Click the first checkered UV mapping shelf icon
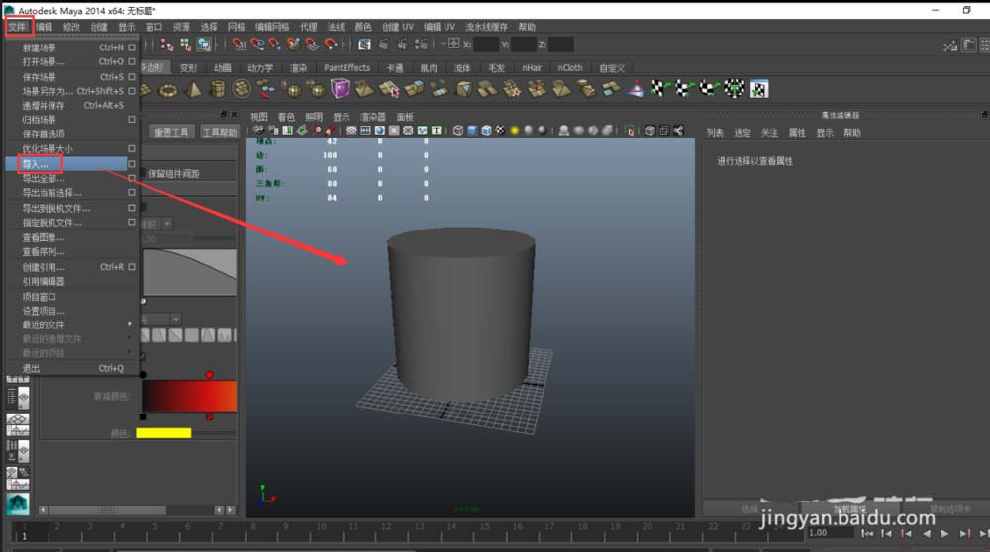The width and height of the screenshot is (990, 552). coord(659,90)
